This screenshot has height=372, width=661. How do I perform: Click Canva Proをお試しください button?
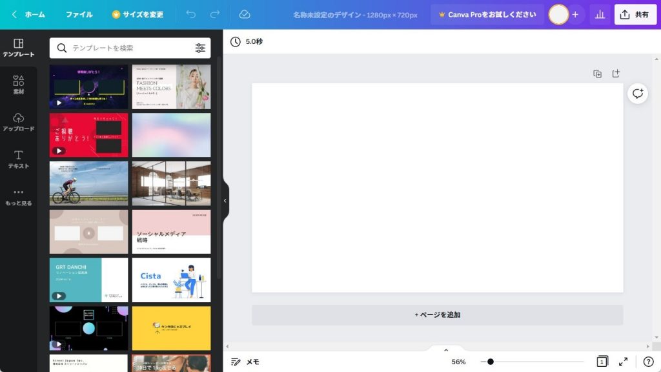pyautogui.click(x=487, y=14)
